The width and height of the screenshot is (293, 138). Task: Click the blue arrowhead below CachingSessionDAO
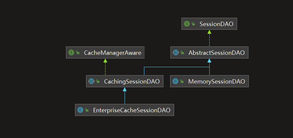click(125, 89)
